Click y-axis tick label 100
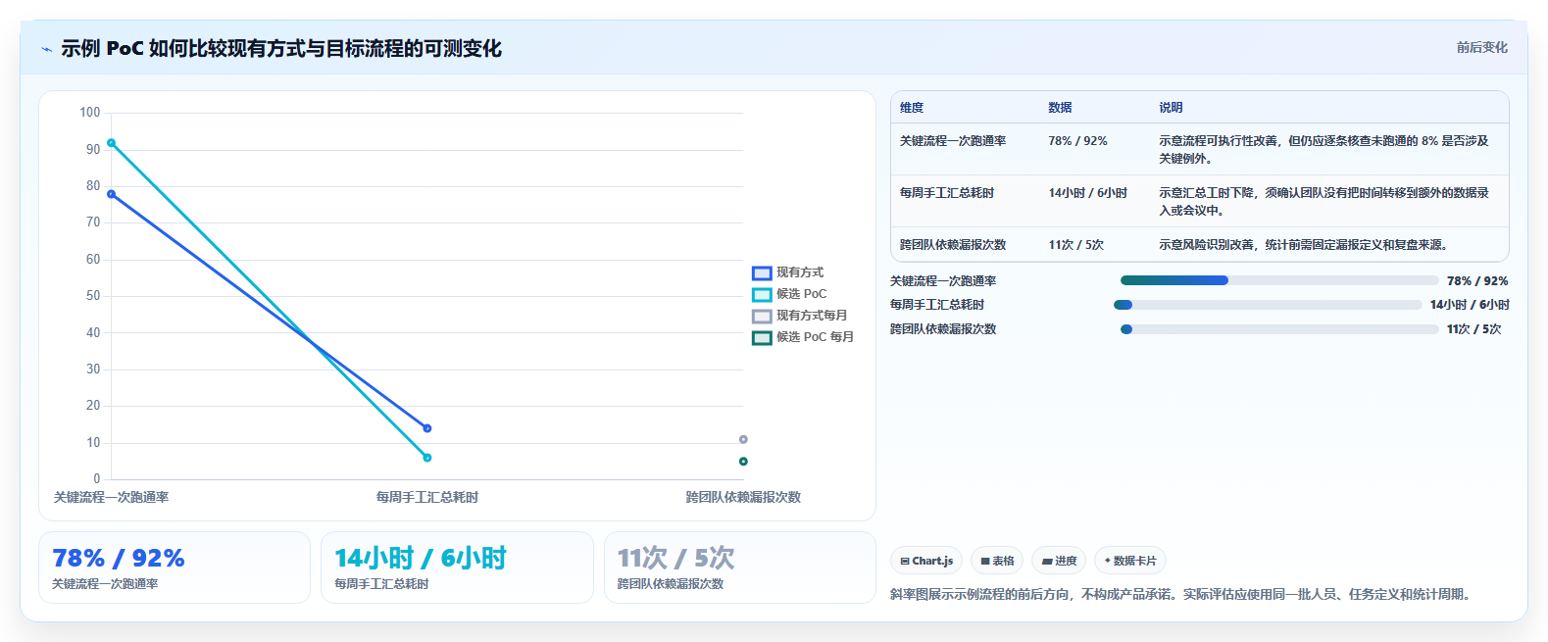The height and width of the screenshot is (642, 1548). click(x=90, y=113)
